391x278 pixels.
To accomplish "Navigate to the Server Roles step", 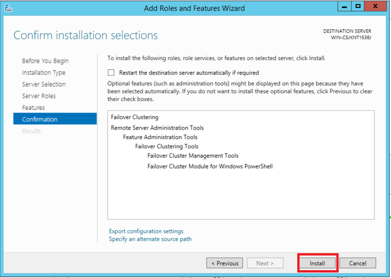I will pos(39,96).
